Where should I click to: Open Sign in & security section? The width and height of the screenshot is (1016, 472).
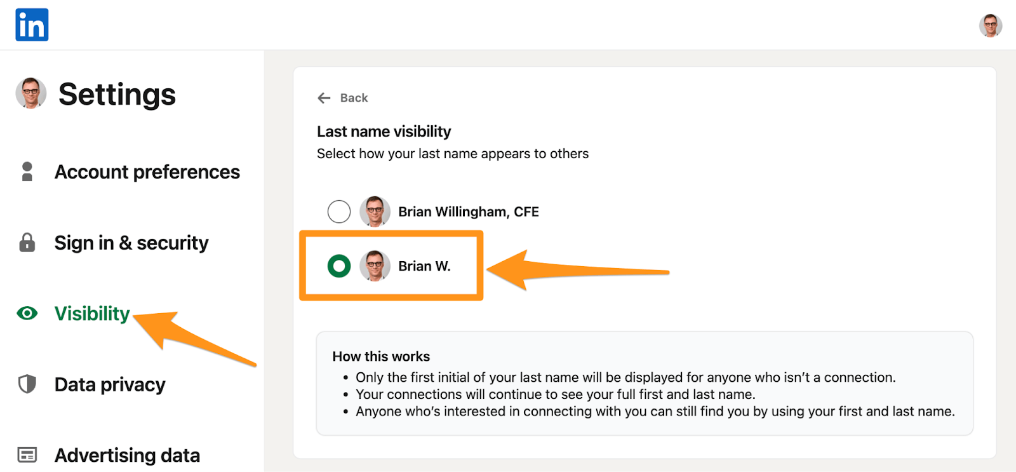tap(131, 243)
